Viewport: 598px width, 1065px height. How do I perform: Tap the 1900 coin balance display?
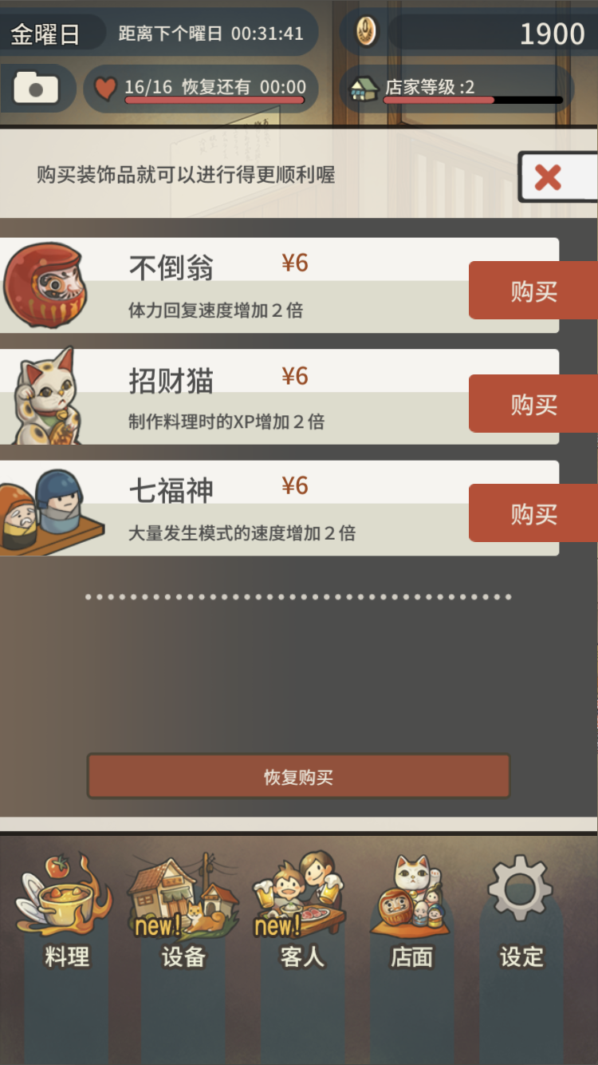point(552,34)
